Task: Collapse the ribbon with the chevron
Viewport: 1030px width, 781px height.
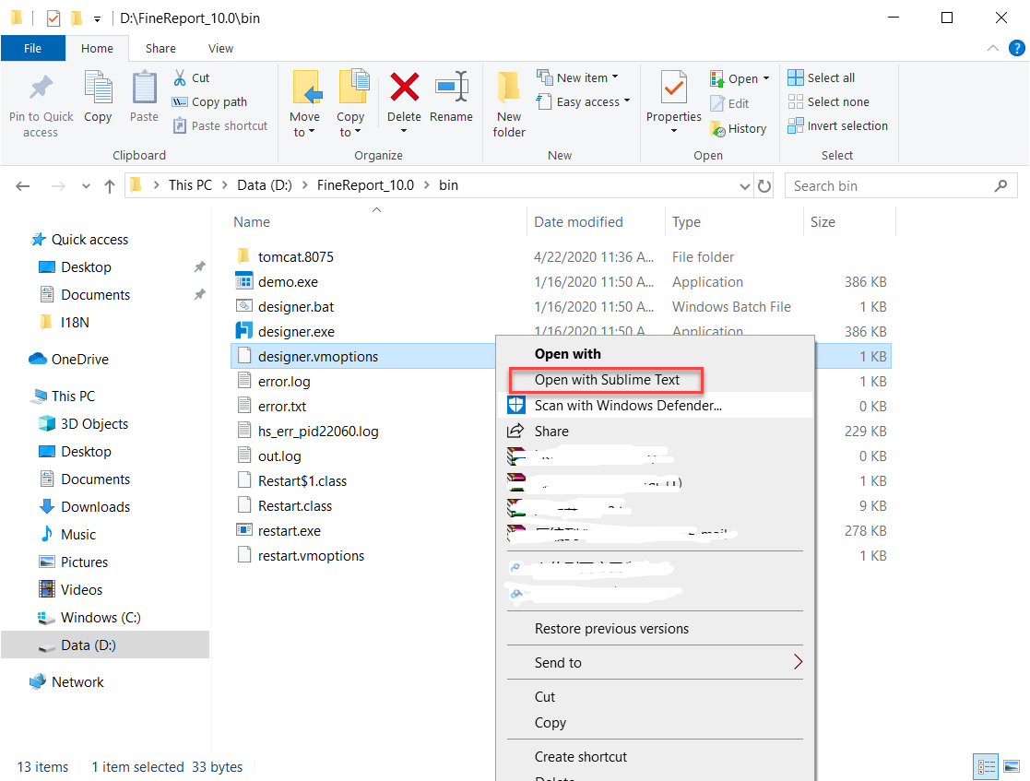Action: click(x=992, y=48)
